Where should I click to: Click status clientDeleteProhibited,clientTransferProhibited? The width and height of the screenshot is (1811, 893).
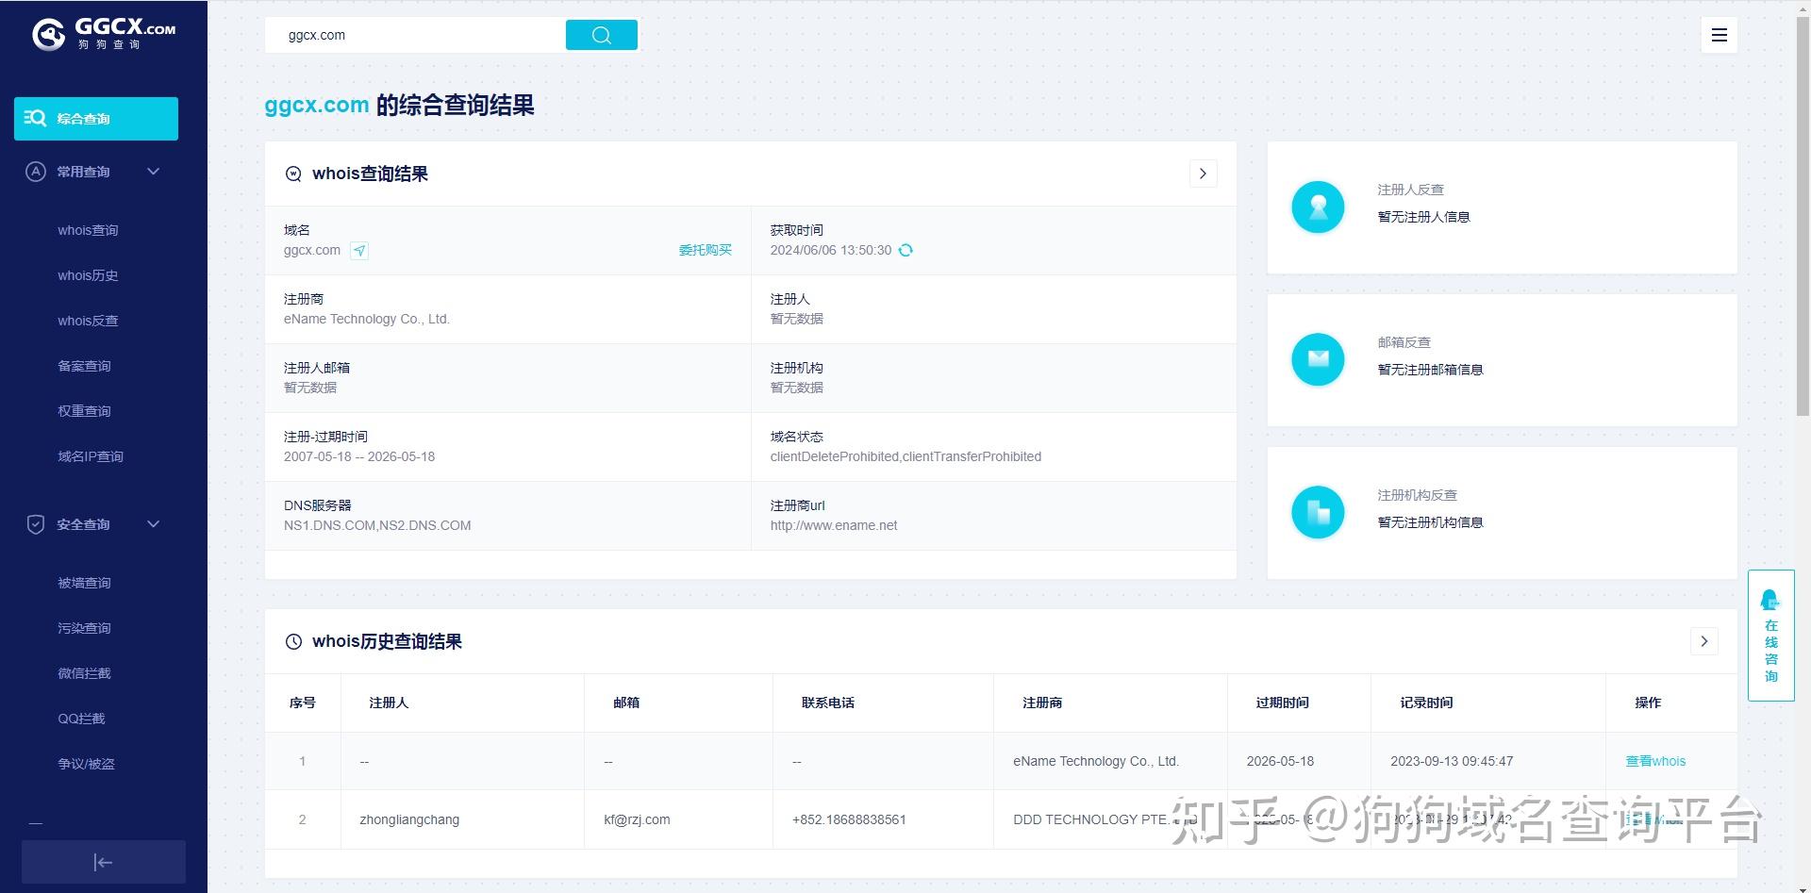click(x=905, y=456)
